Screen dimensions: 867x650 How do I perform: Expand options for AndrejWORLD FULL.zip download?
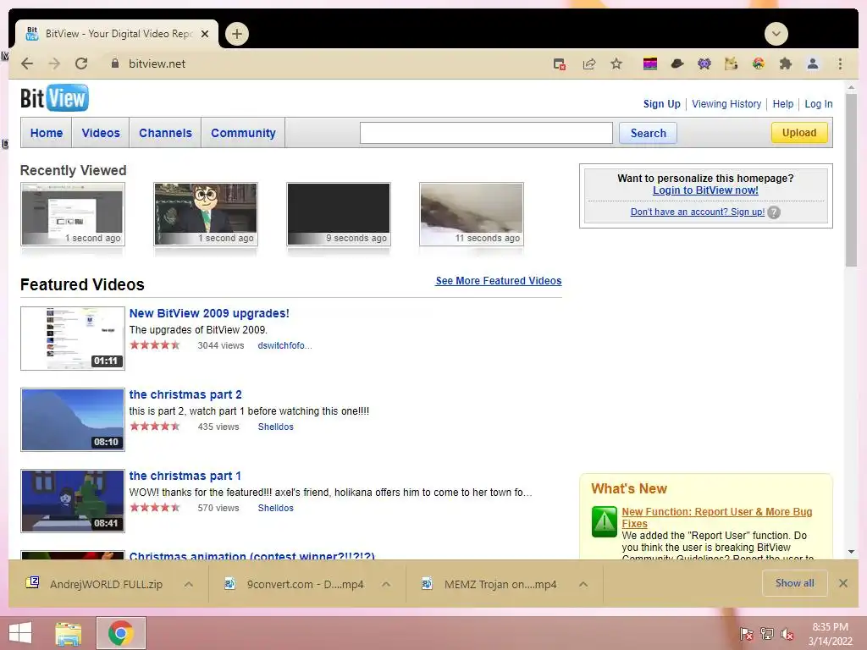189,584
